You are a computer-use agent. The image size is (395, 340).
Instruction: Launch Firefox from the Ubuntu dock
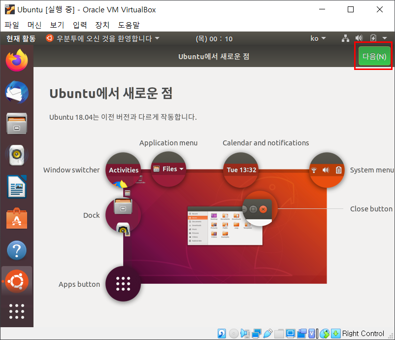pos(17,61)
